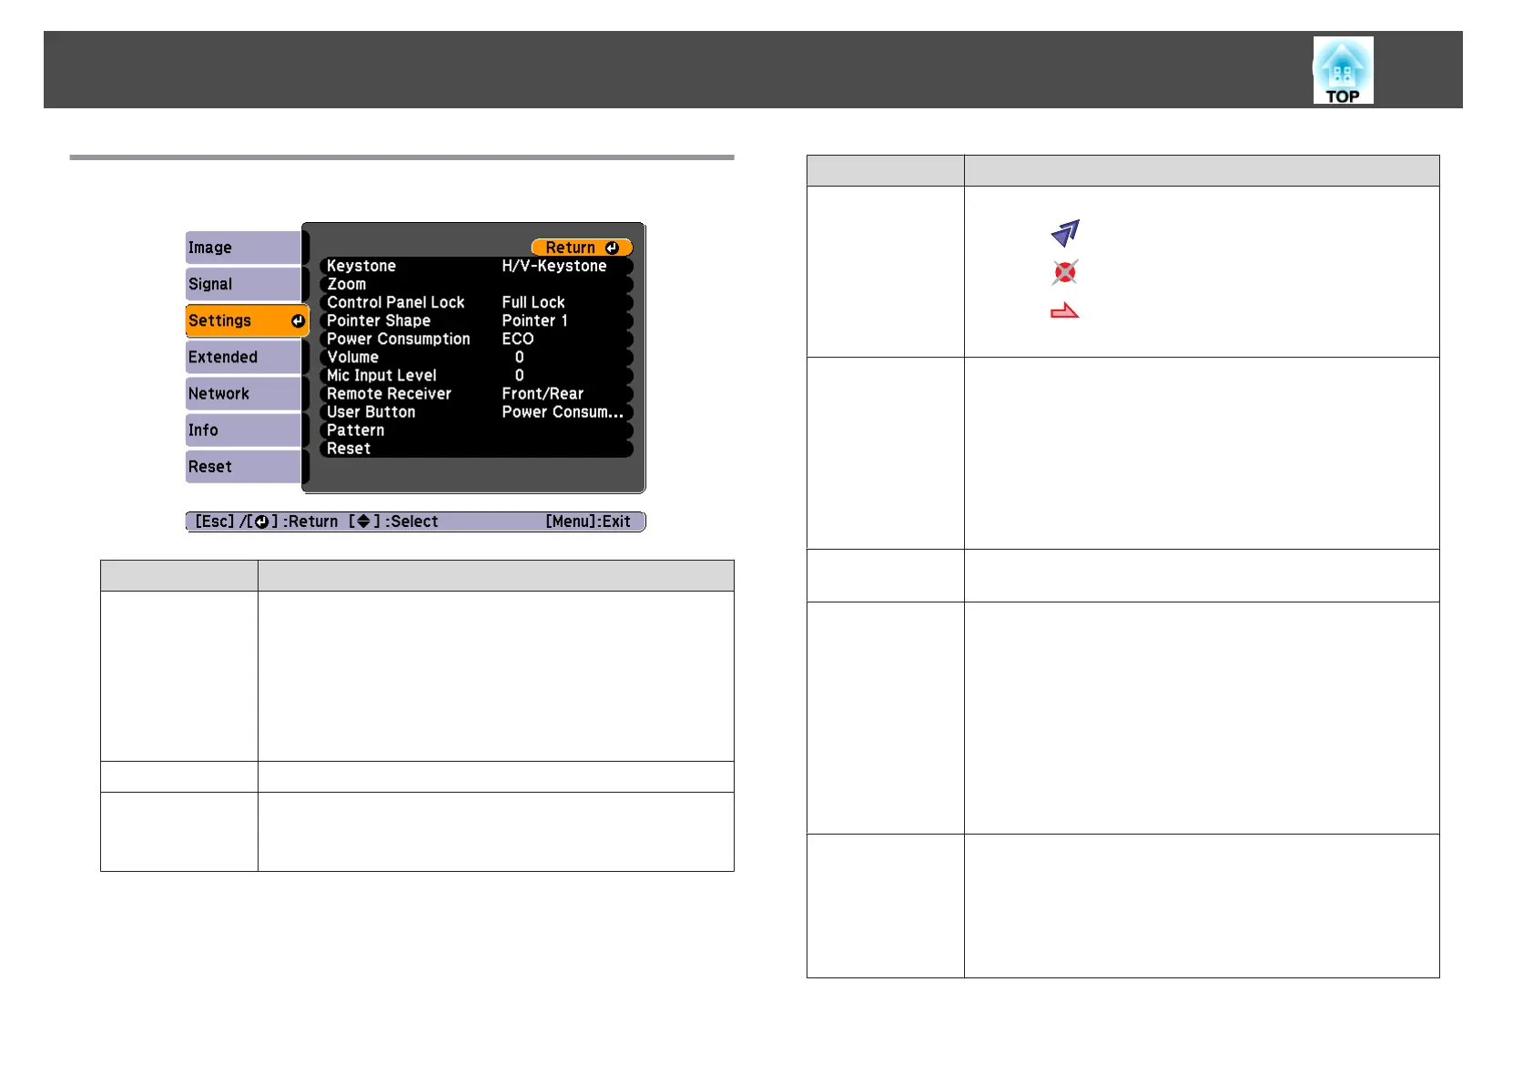Viewport: 1533px width, 1083px height.
Task: Click the enter icon on Settings tab
Action: [298, 321]
